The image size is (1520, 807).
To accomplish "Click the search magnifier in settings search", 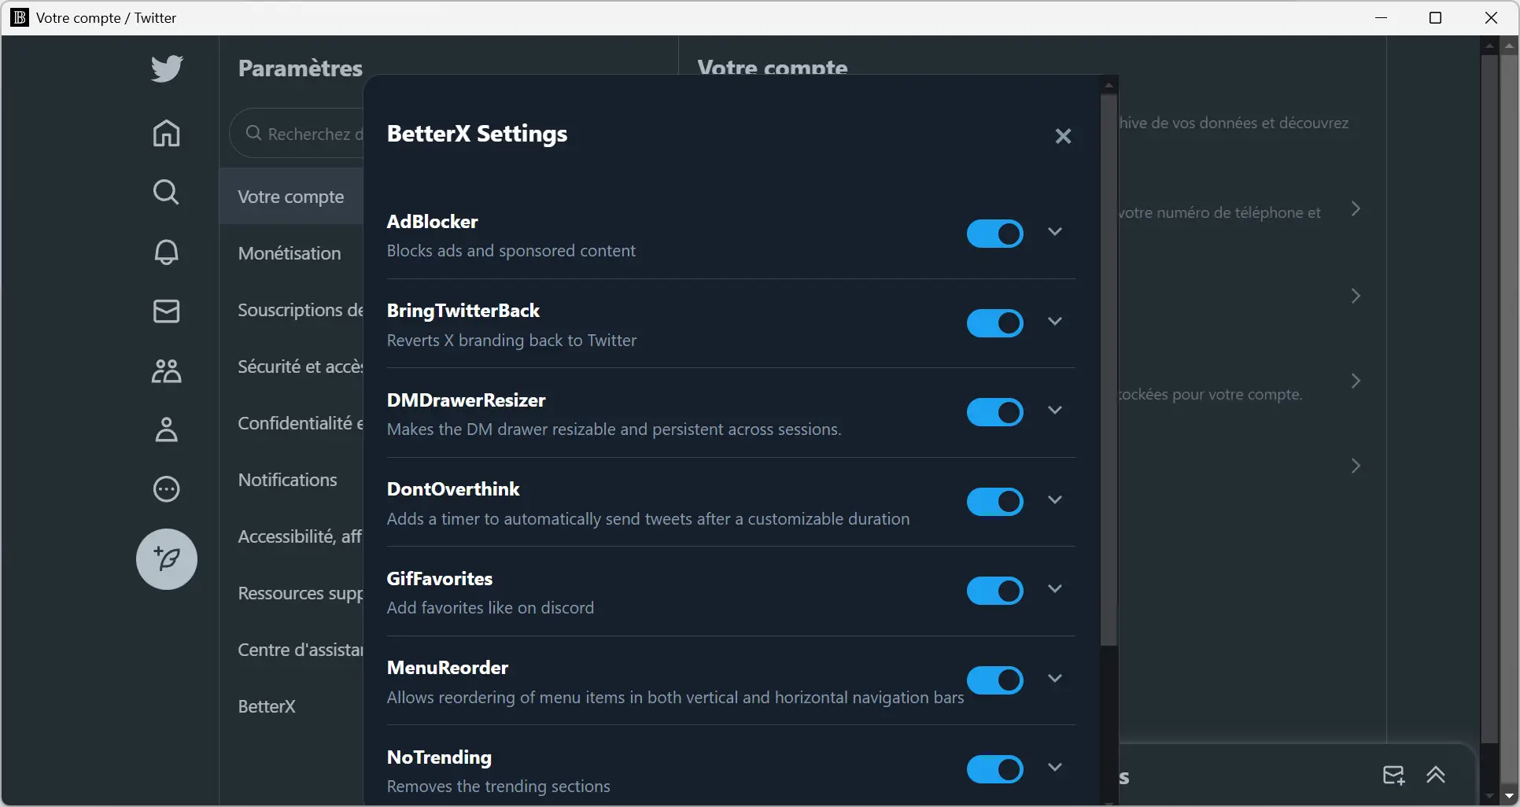I will [253, 133].
